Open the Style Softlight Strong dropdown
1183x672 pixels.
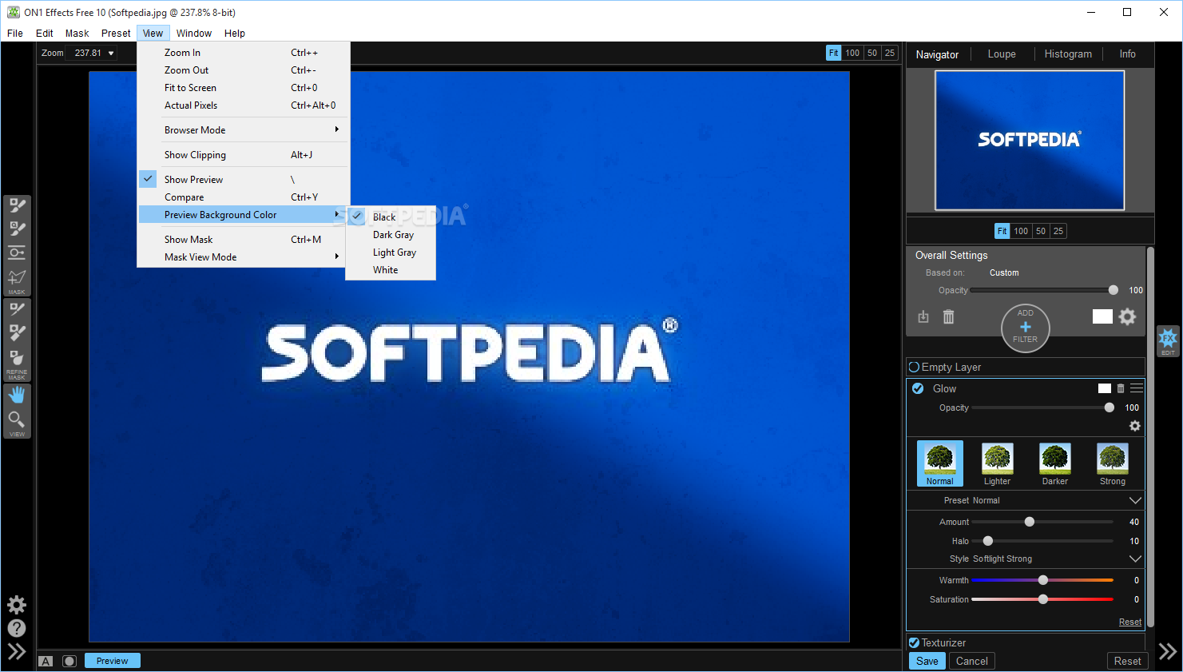click(x=1135, y=559)
